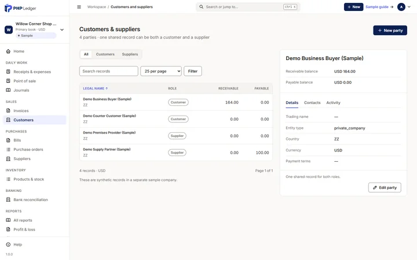
Task: Click the Customer badge for Demo Counter Customer
Action: pos(178,119)
